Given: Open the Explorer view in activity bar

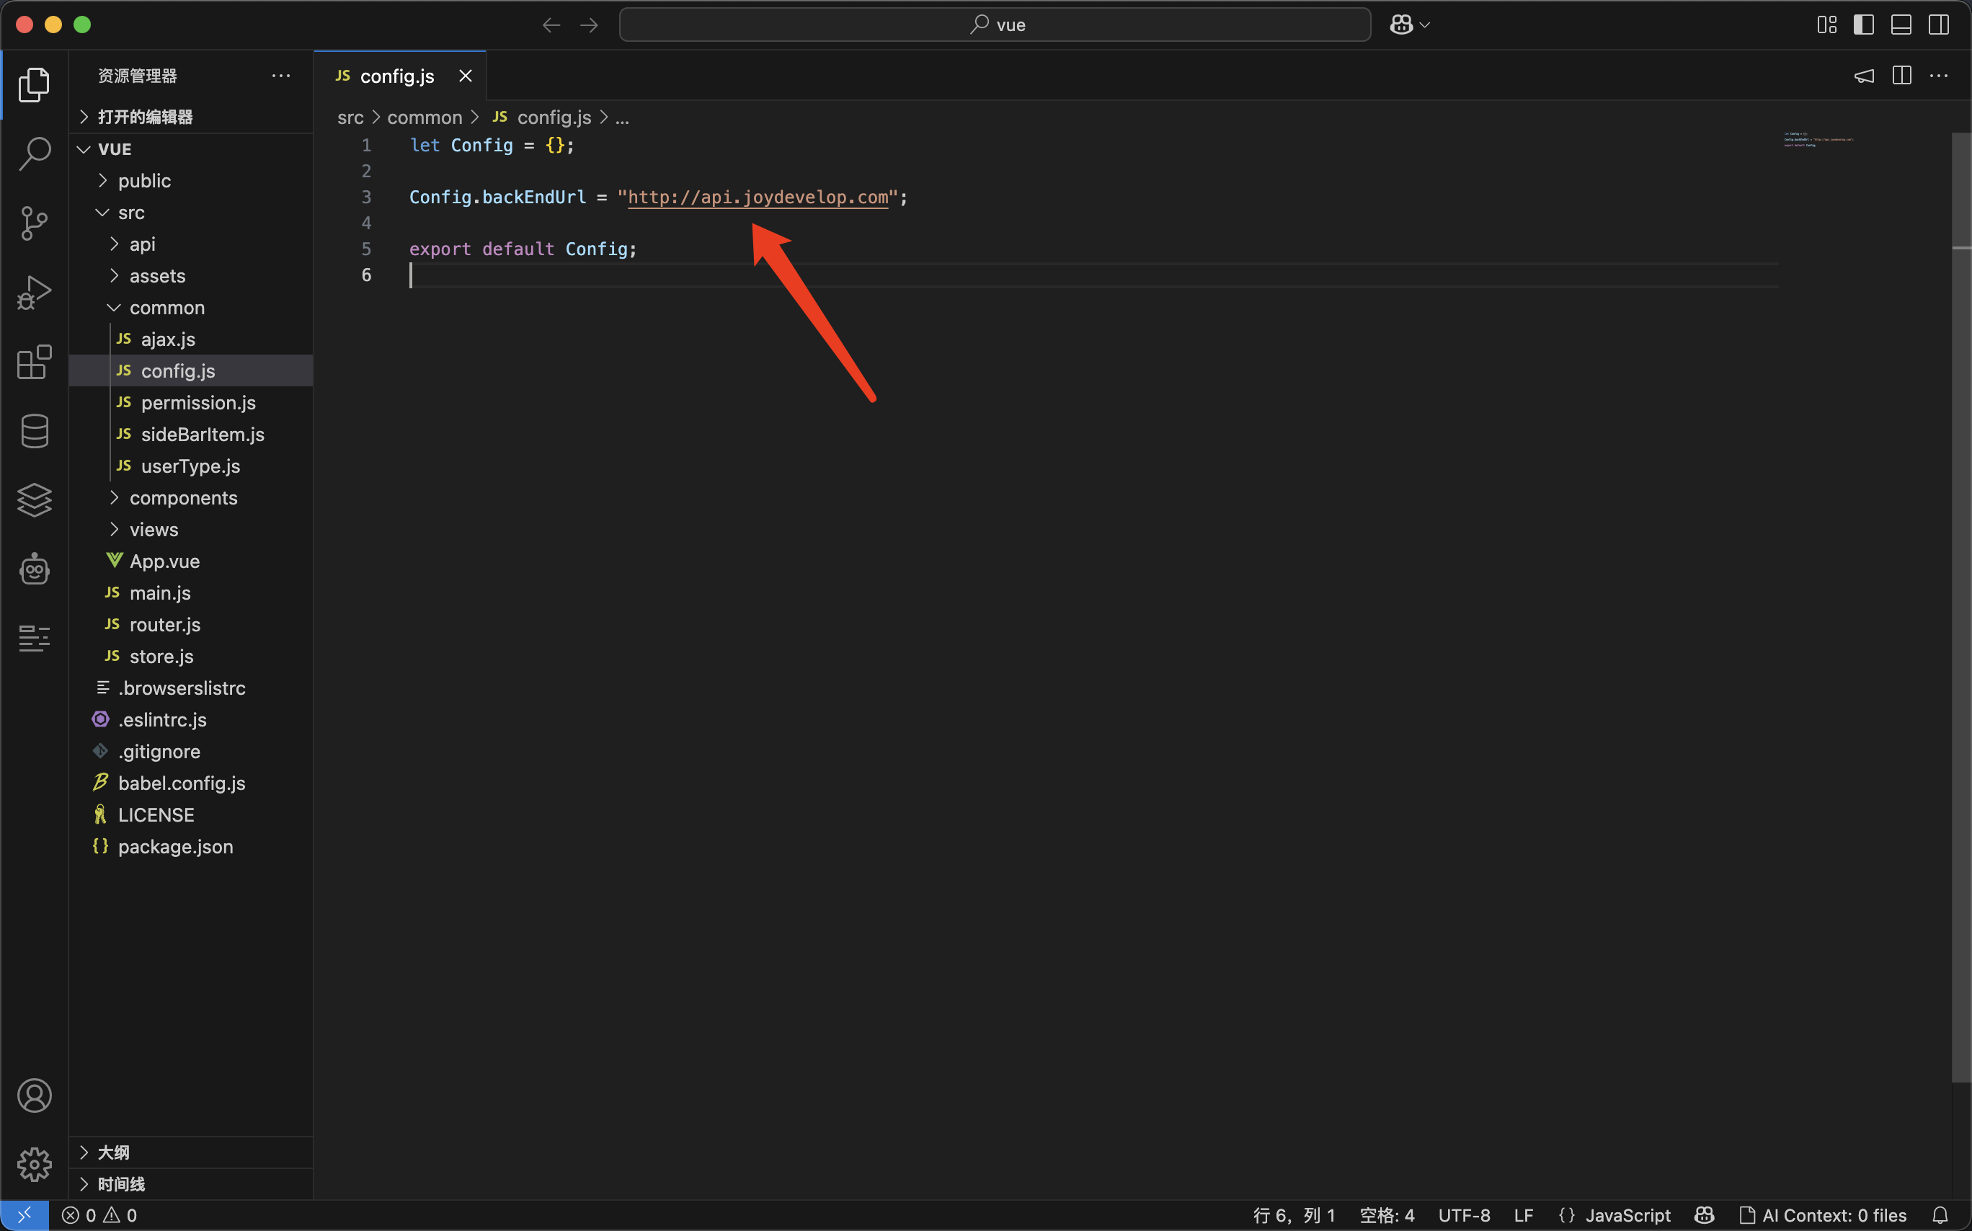Looking at the screenshot, I should point(34,84).
